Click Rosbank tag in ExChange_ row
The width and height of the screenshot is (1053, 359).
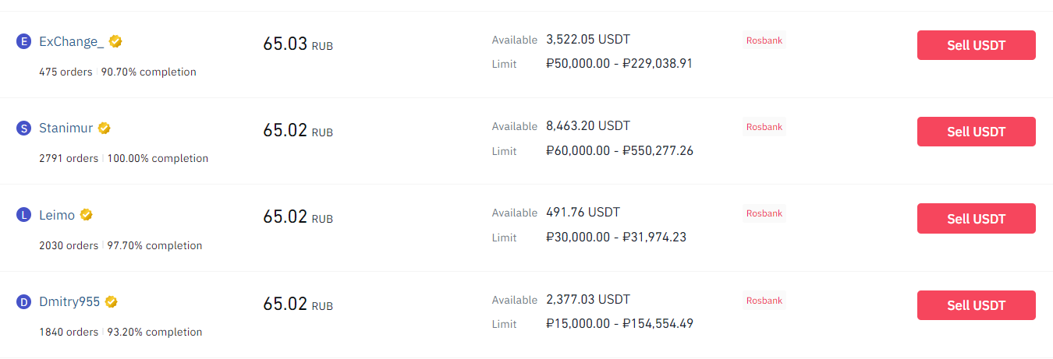[764, 40]
